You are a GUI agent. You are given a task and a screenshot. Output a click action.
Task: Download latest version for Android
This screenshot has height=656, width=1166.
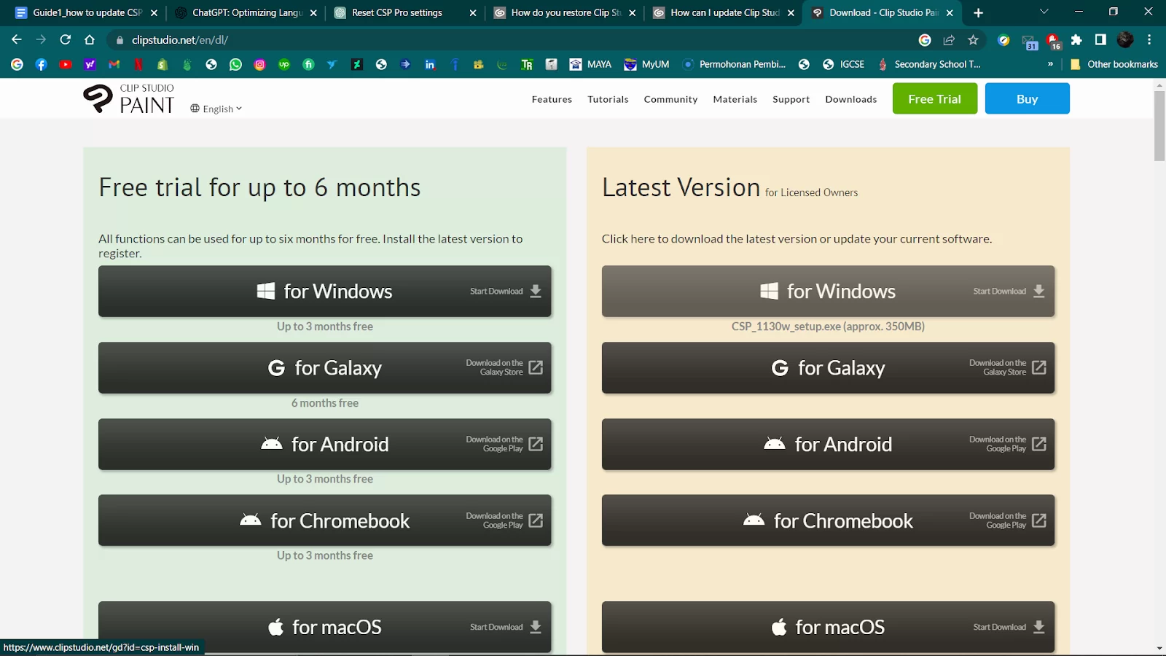(x=828, y=444)
